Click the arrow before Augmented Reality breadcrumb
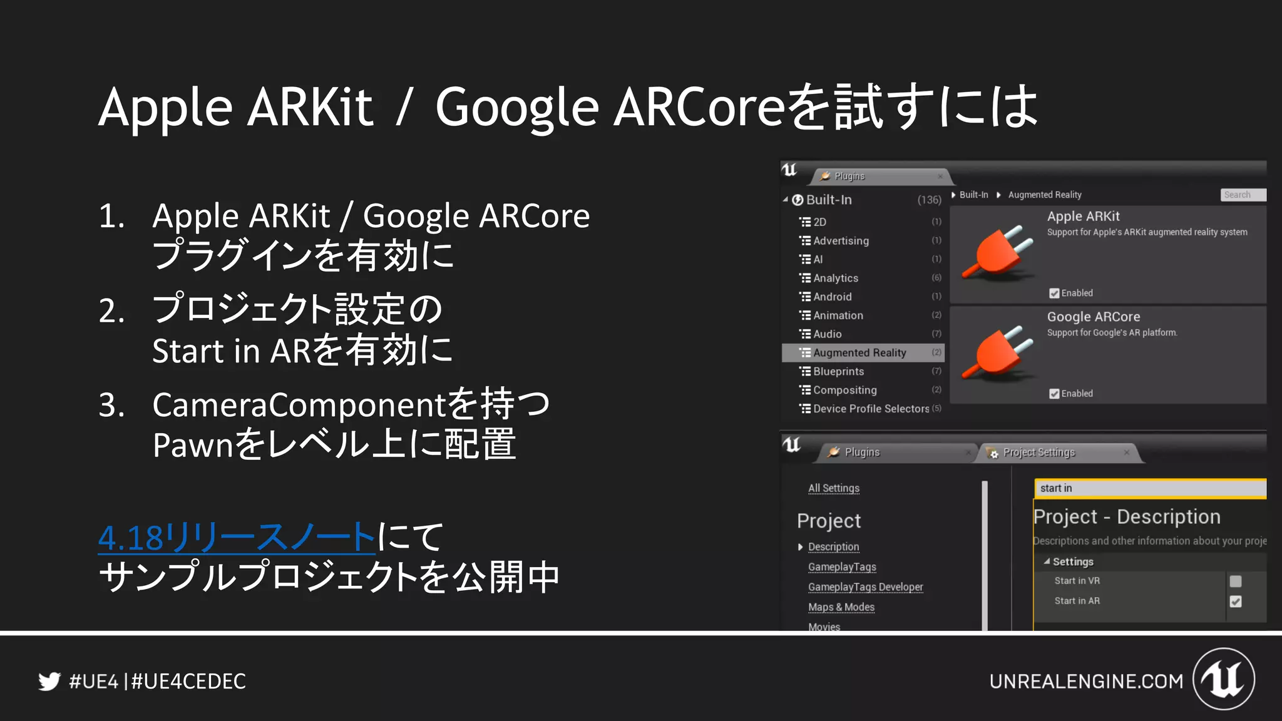Image resolution: width=1282 pixels, height=721 pixels. tap(998, 195)
